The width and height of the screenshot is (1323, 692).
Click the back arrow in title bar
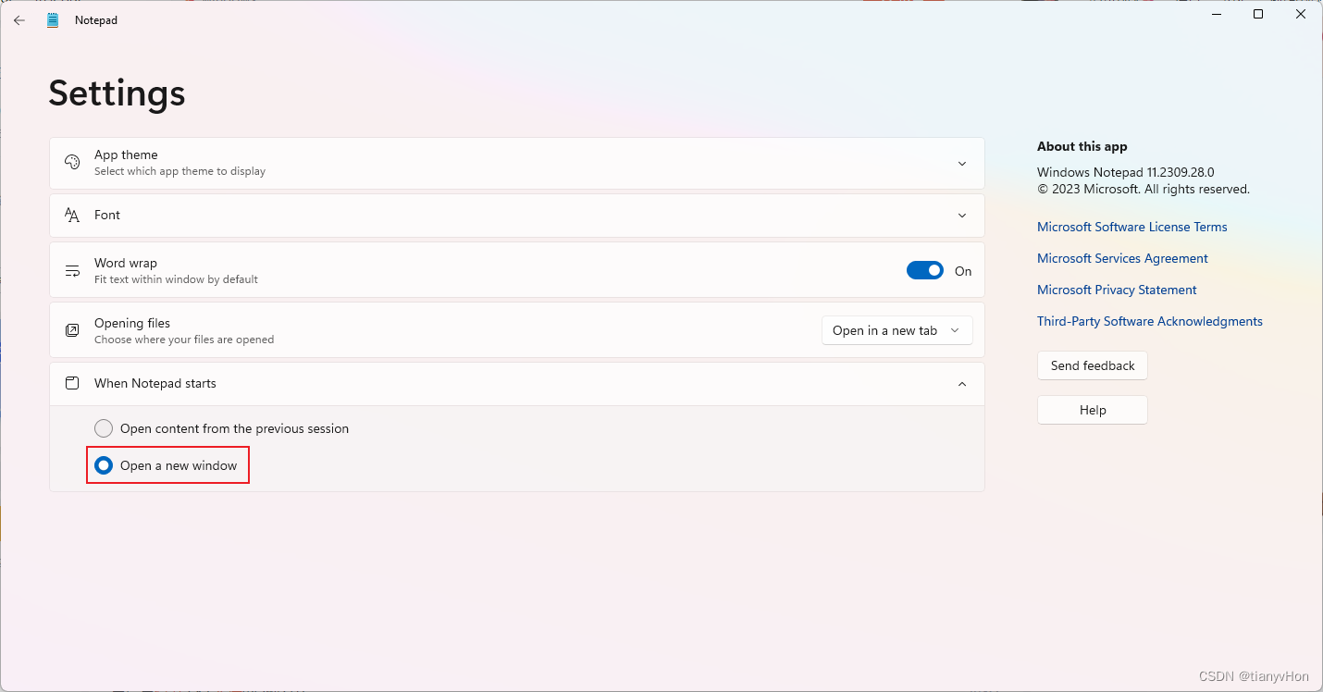point(19,20)
